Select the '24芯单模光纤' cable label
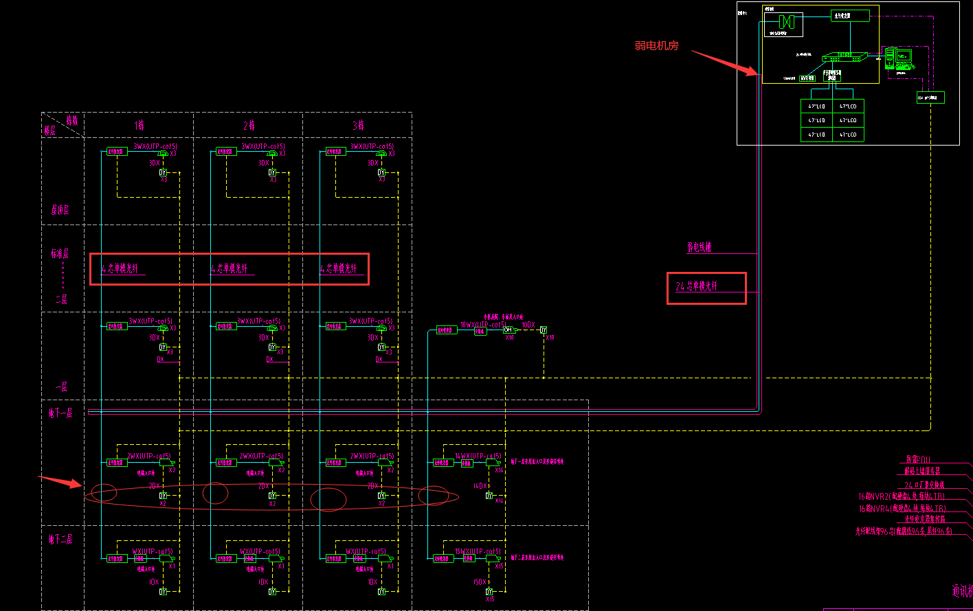Screen dimensions: 973x611 click(x=697, y=286)
